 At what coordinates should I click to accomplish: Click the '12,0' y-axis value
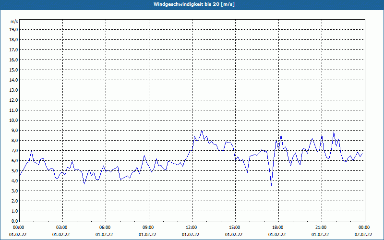pyautogui.click(x=14, y=100)
